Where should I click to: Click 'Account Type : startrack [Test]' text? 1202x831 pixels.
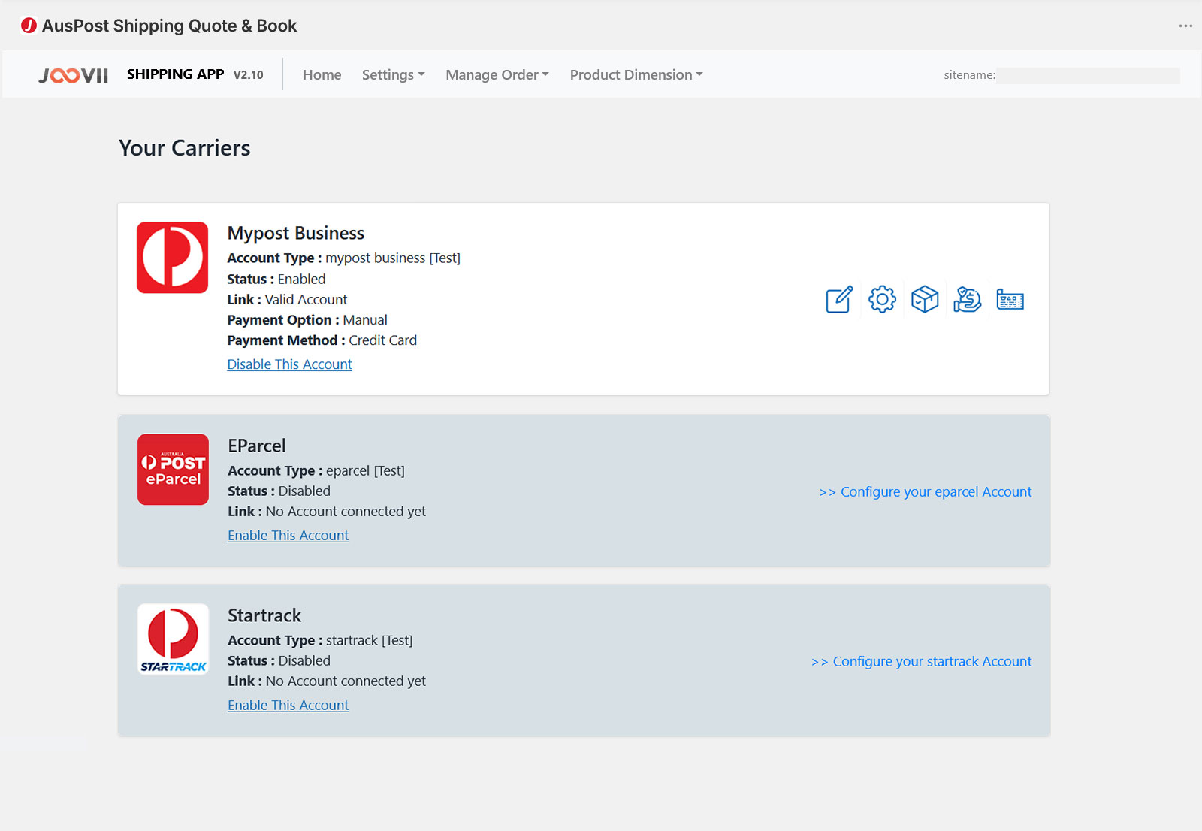tap(321, 641)
